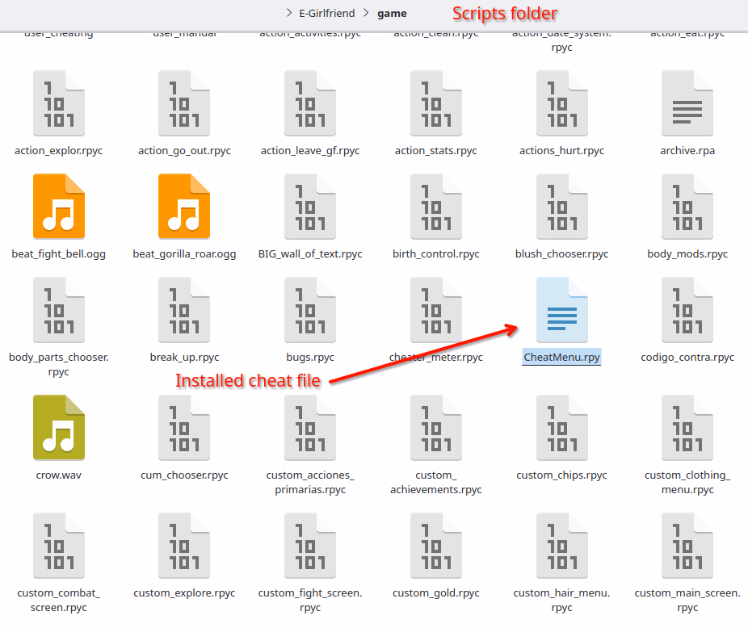Select the codigo_contra.rpyc file icon
748x628 pixels.
[x=687, y=310]
